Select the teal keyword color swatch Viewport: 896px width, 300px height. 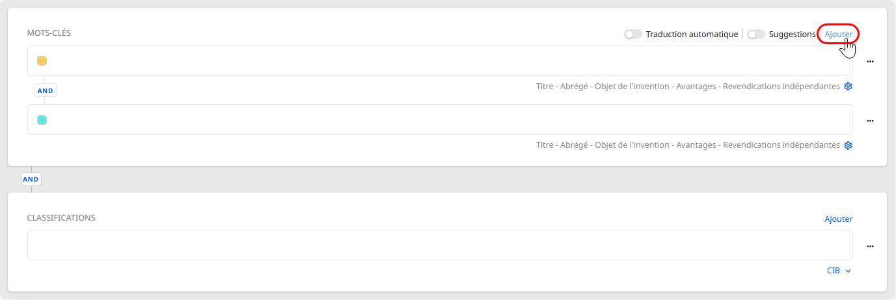[42, 120]
